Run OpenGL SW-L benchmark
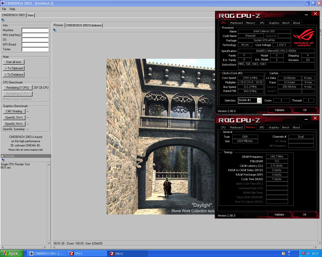This screenshot has height=257, width=322. tap(14, 118)
